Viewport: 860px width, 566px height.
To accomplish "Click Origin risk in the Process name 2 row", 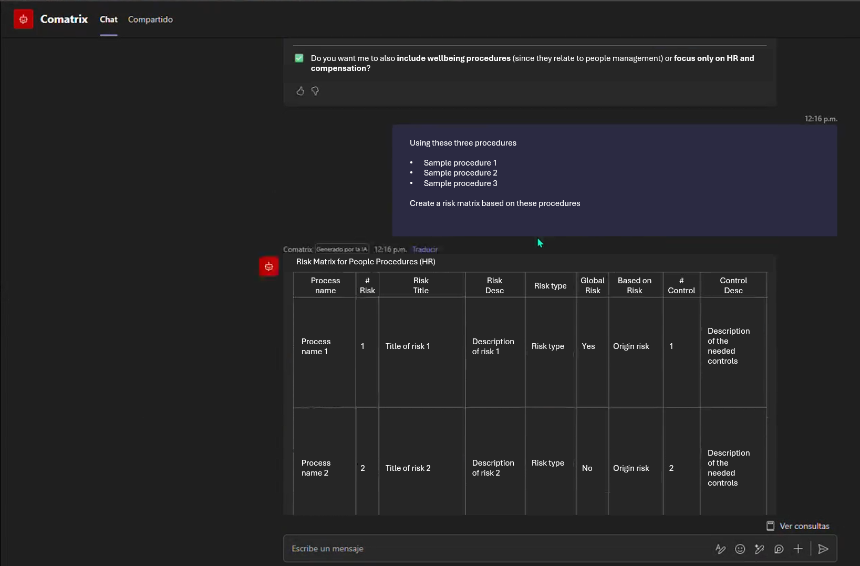I will pos(631,468).
